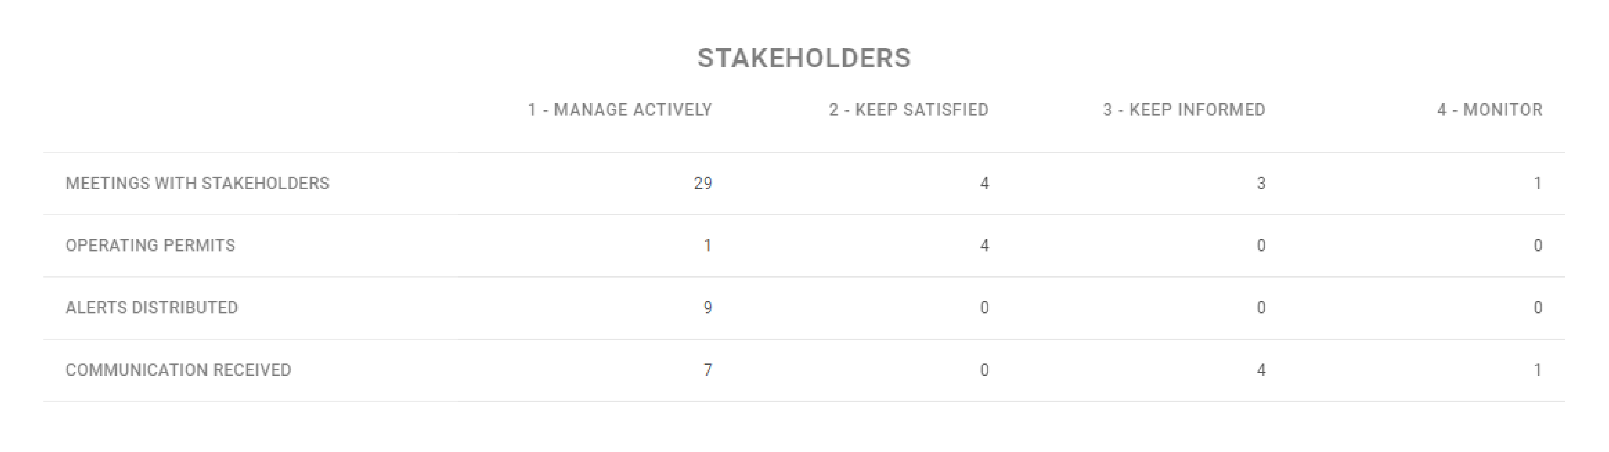Click Alerts Distributed value 0 under Keep Satisfied
1609x452 pixels.
(984, 308)
